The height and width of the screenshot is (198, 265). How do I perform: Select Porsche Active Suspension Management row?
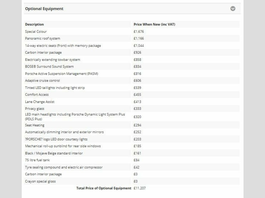62,74
